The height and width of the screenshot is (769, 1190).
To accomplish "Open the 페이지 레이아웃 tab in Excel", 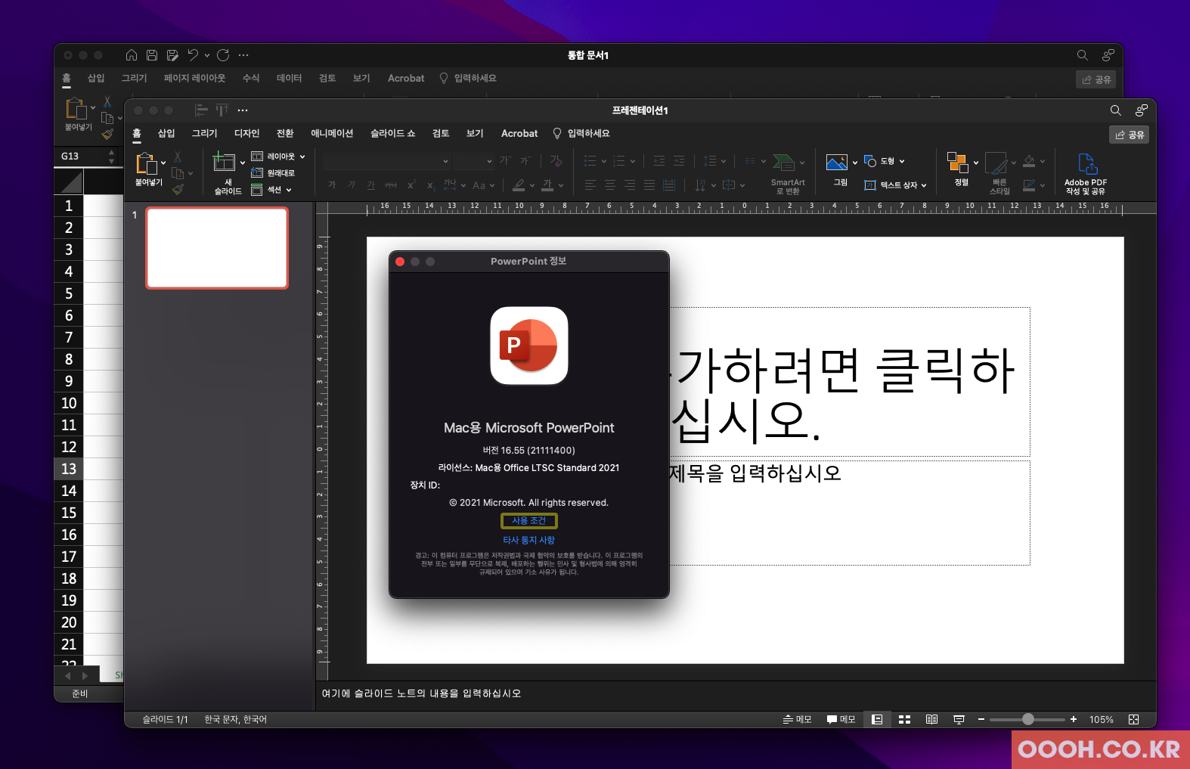I will pyautogui.click(x=194, y=78).
